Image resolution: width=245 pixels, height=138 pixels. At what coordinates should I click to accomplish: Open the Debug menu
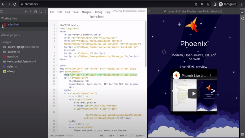tap(98, 12)
